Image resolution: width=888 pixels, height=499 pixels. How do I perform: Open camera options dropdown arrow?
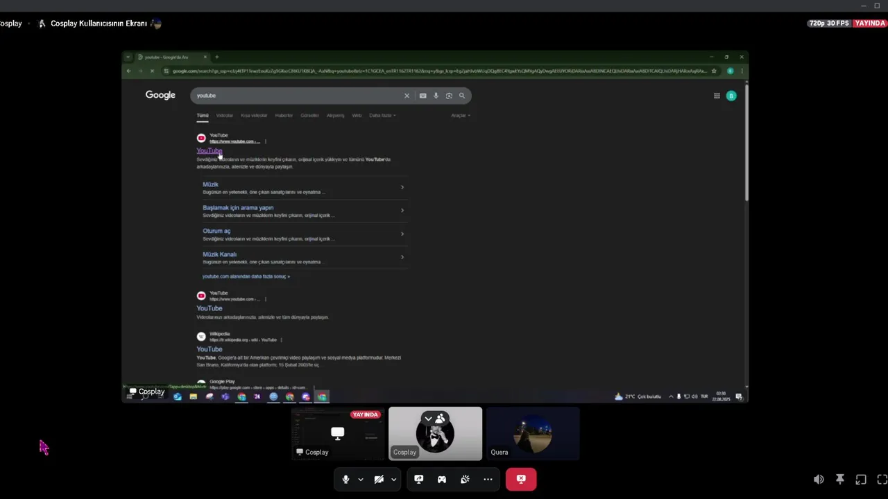(x=393, y=480)
